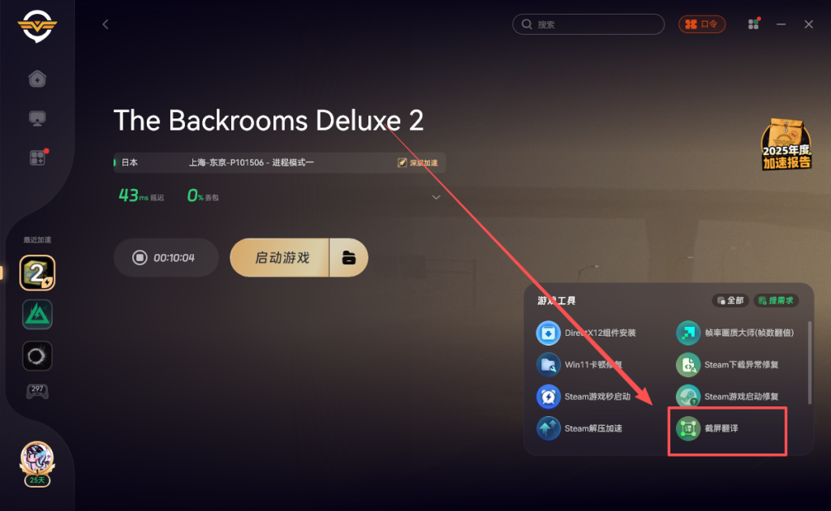Stop acceleration timer 00:10:04
This screenshot has height=511, width=831.
(x=166, y=257)
